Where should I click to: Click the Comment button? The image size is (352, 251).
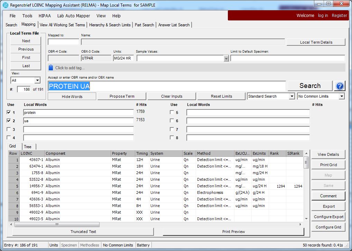(328, 196)
